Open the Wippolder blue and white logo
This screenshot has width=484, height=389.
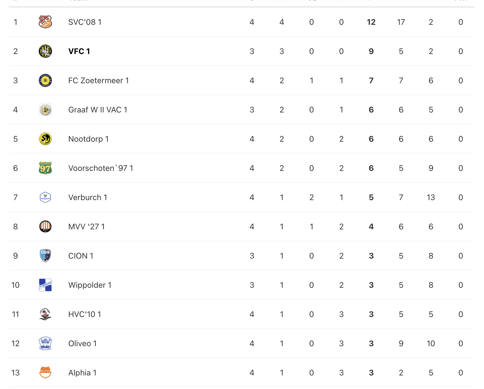point(45,285)
